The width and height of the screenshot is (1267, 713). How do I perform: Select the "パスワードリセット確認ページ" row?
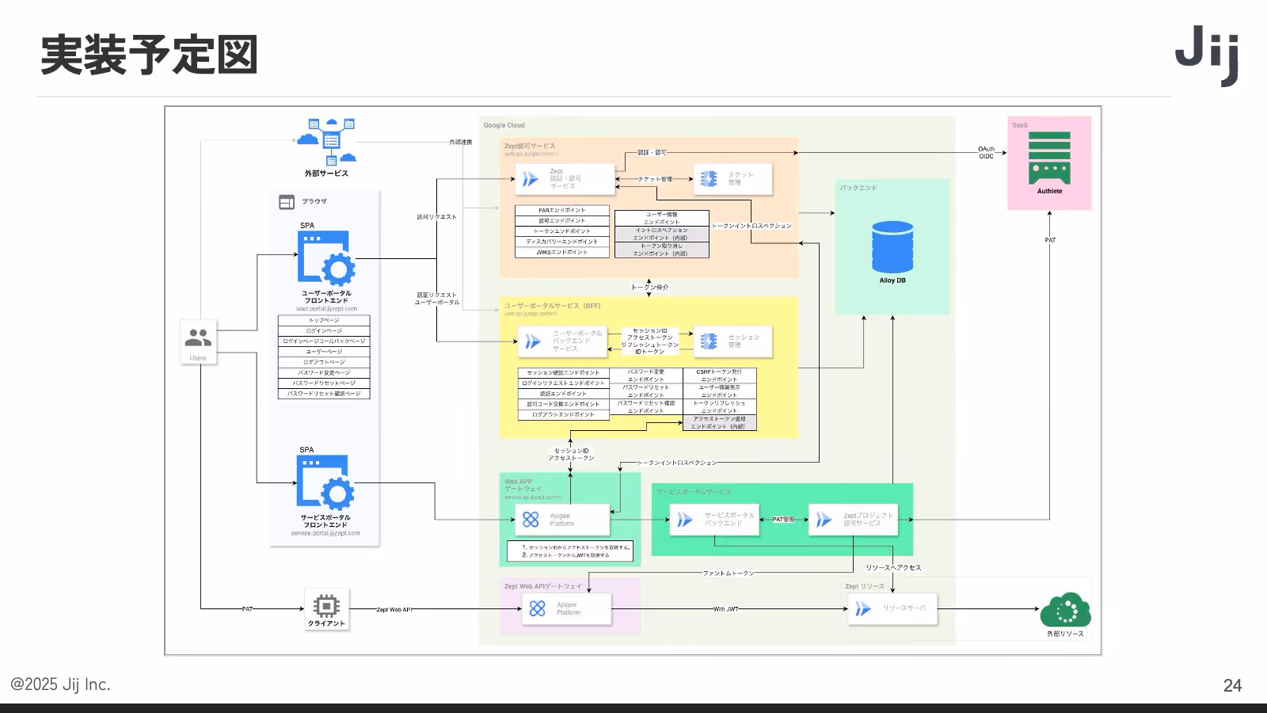(324, 393)
